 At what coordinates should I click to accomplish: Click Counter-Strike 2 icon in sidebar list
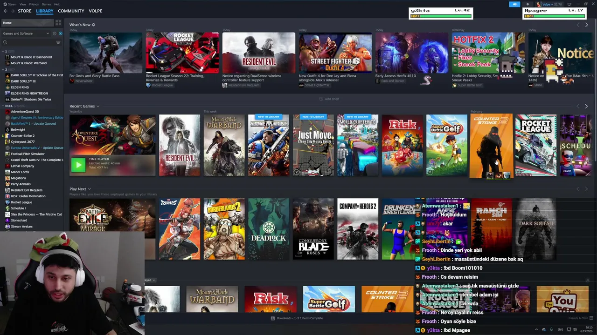click(7, 136)
